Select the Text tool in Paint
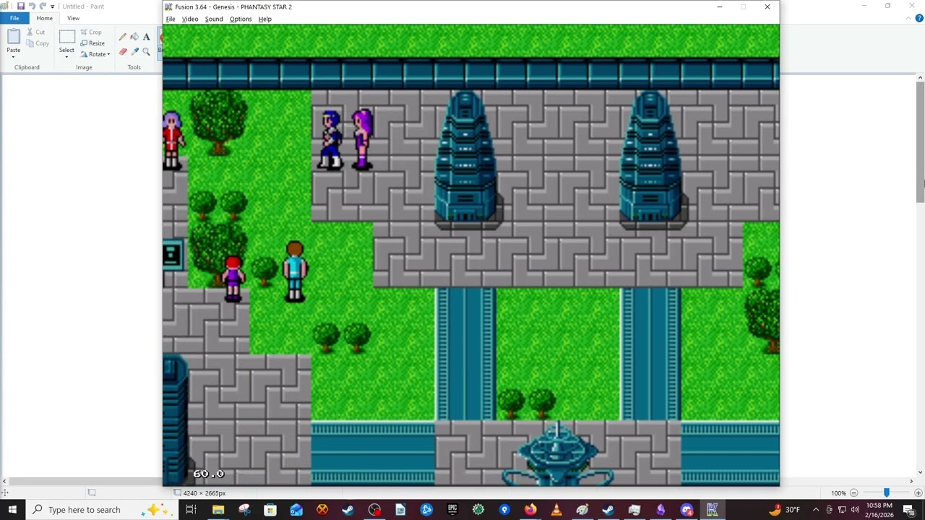 (146, 37)
